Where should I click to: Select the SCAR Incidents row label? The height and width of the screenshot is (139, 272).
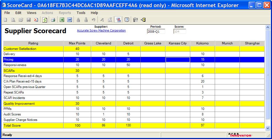pyautogui.click(x=14, y=98)
